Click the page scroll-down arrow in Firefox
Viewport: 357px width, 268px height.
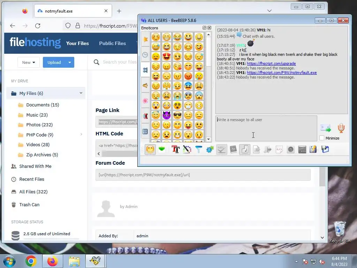tap(322, 237)
